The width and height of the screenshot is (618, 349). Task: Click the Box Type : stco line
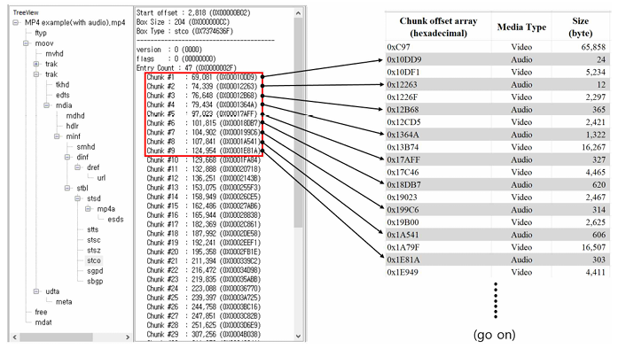(x=184, y=31)
